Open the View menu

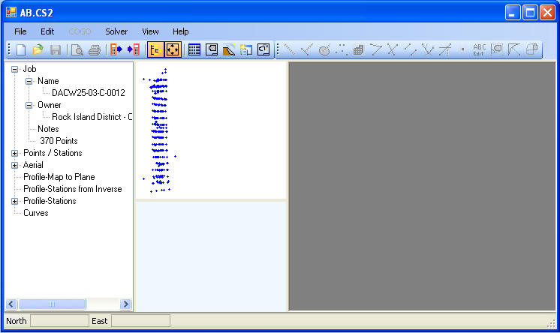point(150,31)
